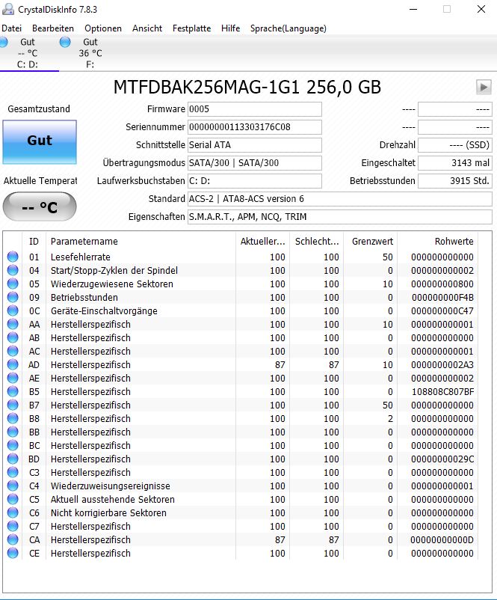
Task: Open the Optionen menu
Action: pos(103,28)
